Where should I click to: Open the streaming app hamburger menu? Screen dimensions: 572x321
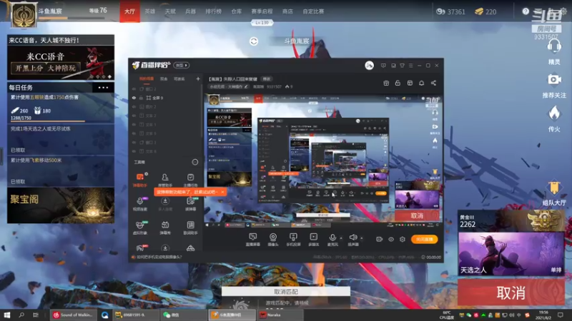pyautogui.click(x=410, y=66)
